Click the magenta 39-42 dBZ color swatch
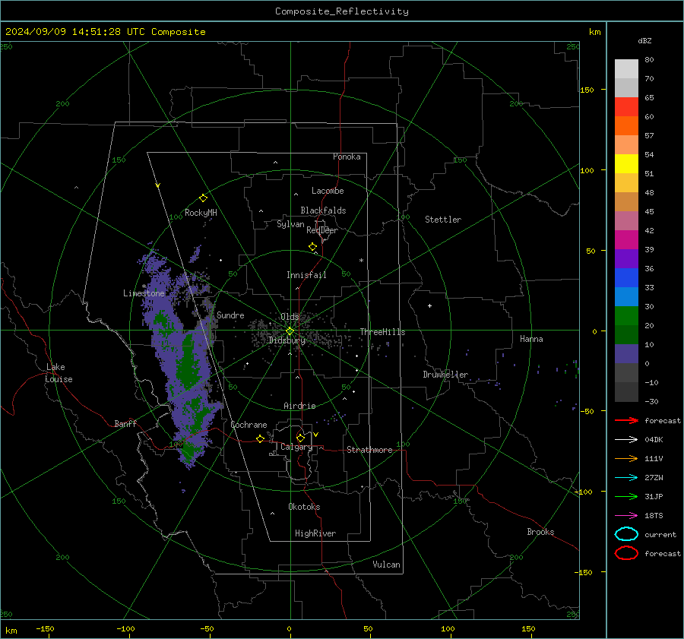This screenshot has width=684, height=639. point(626,239)
